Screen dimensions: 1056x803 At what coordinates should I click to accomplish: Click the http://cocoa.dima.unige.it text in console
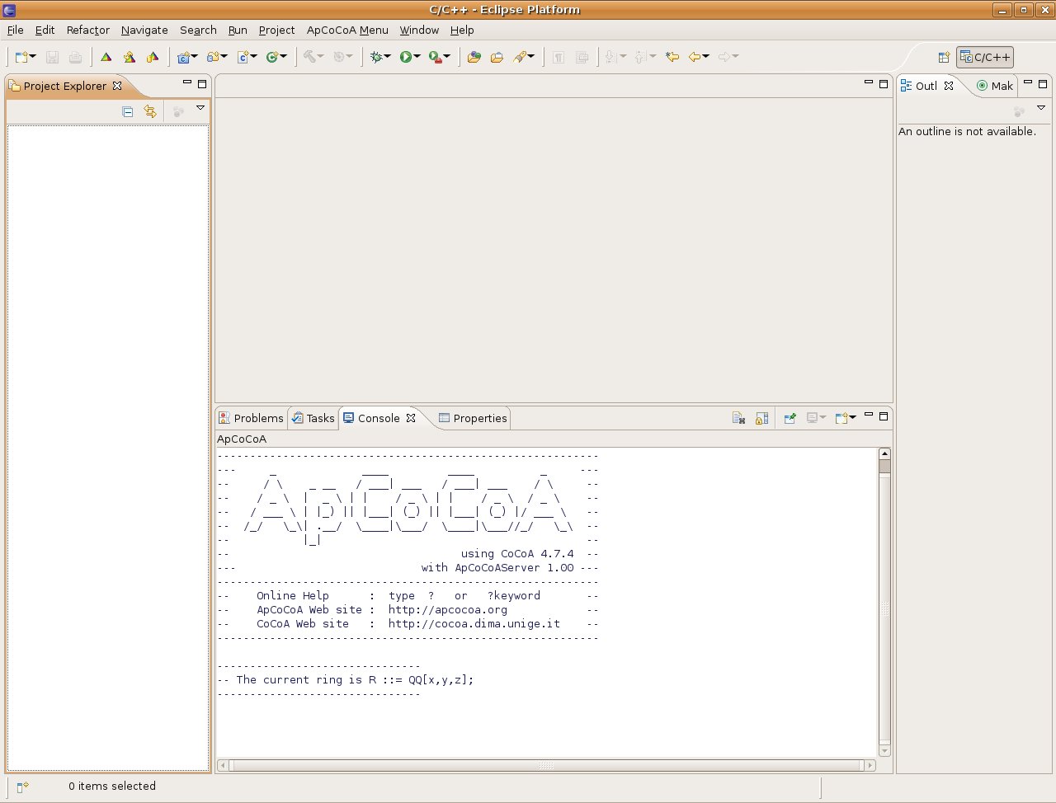coord(474,624)
